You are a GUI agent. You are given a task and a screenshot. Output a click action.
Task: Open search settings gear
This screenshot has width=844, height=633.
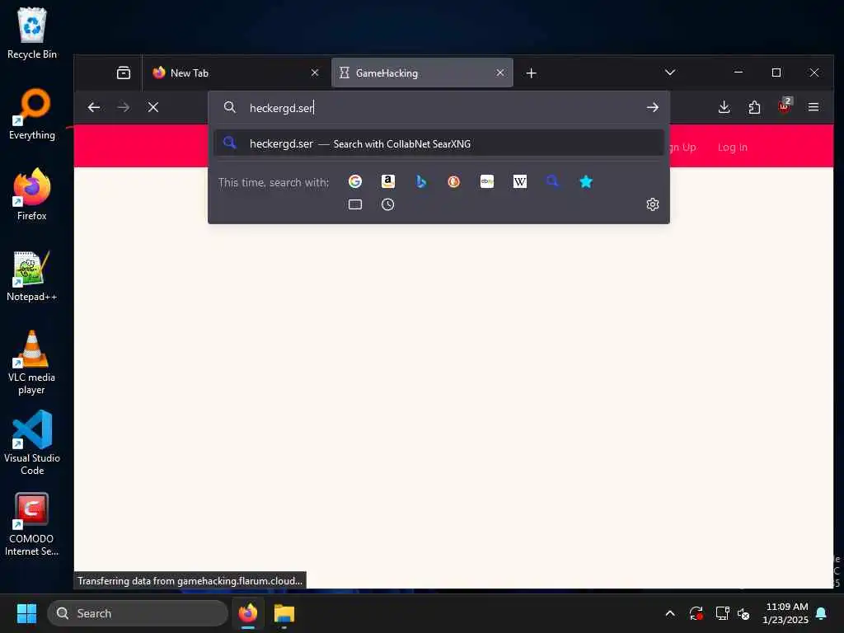coord(653,204)
